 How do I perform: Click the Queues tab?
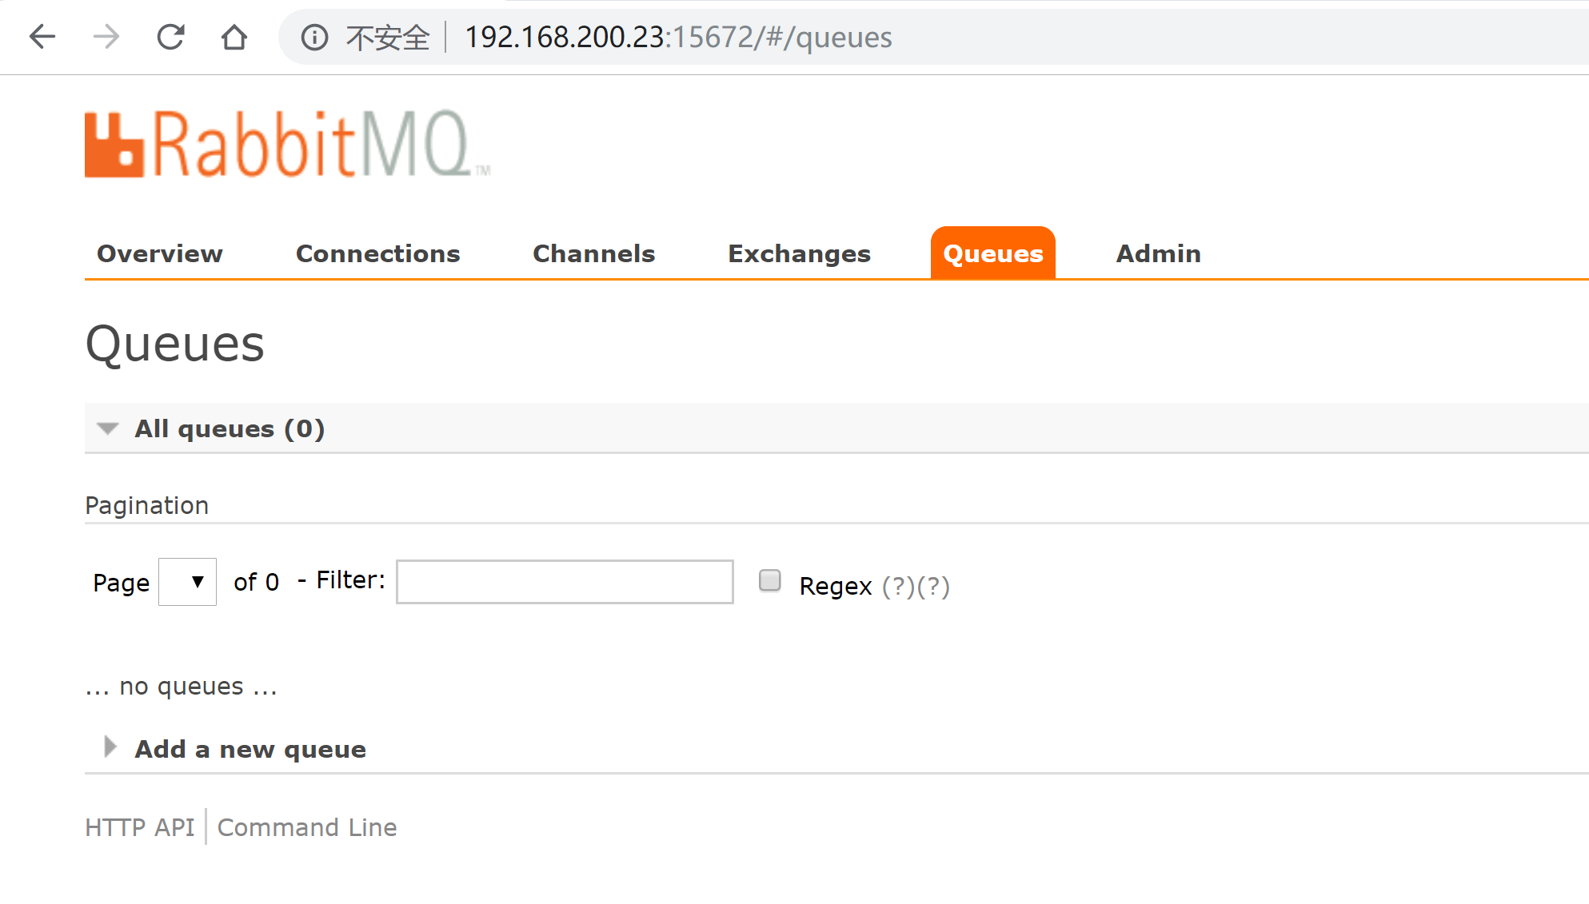tap(992, 254)
